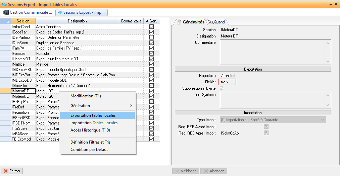Click the help icon beside Req. REB Avant Import
The width and height of the screenshot is (340, 176).
tap(266, 126)
